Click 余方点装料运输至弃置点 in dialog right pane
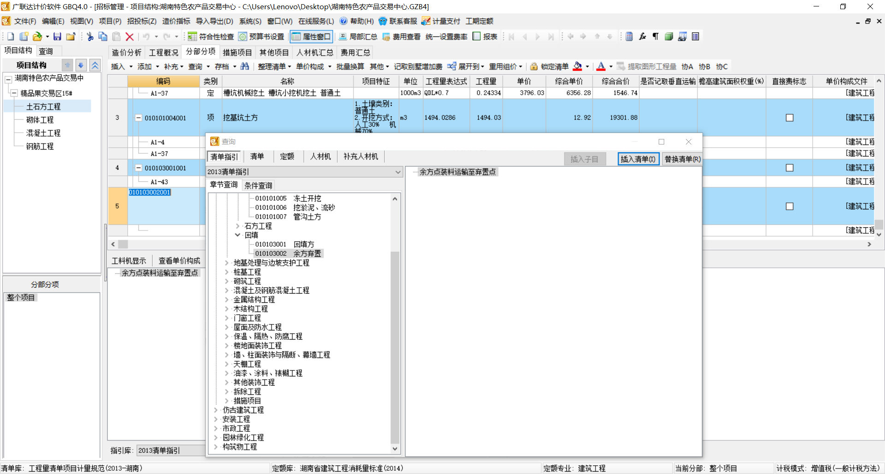 (x=458, y=172)
